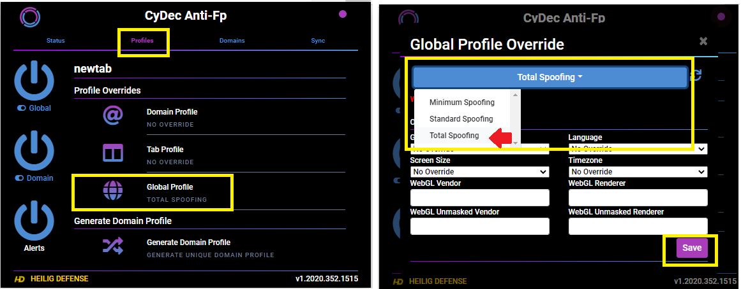Click CyDec logo in left panel
Screen dimensions: 741x289
[x=30, y=17]
